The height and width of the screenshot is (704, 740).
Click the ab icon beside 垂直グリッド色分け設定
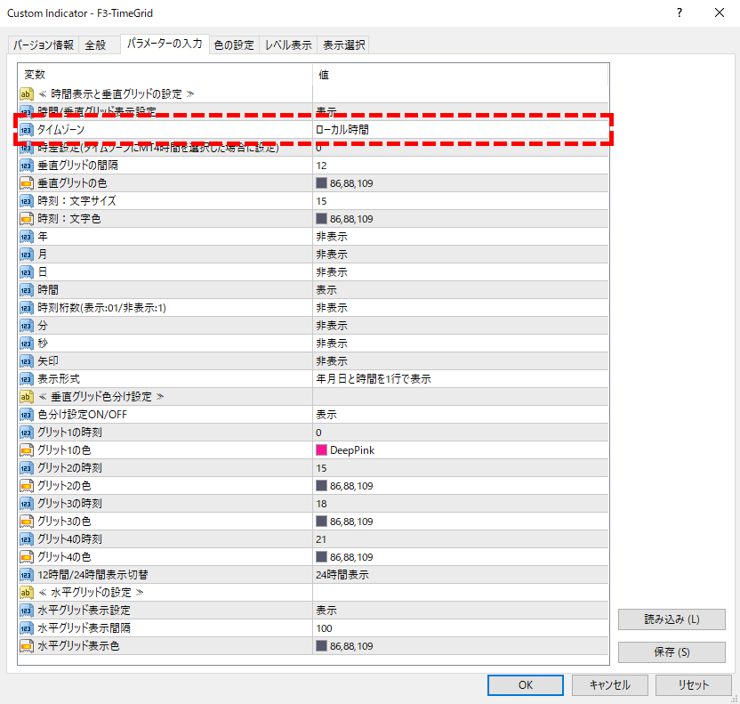tap(26, 397)
